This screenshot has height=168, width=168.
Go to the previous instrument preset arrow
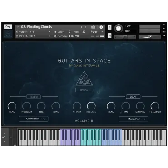[x=81, y=27]
